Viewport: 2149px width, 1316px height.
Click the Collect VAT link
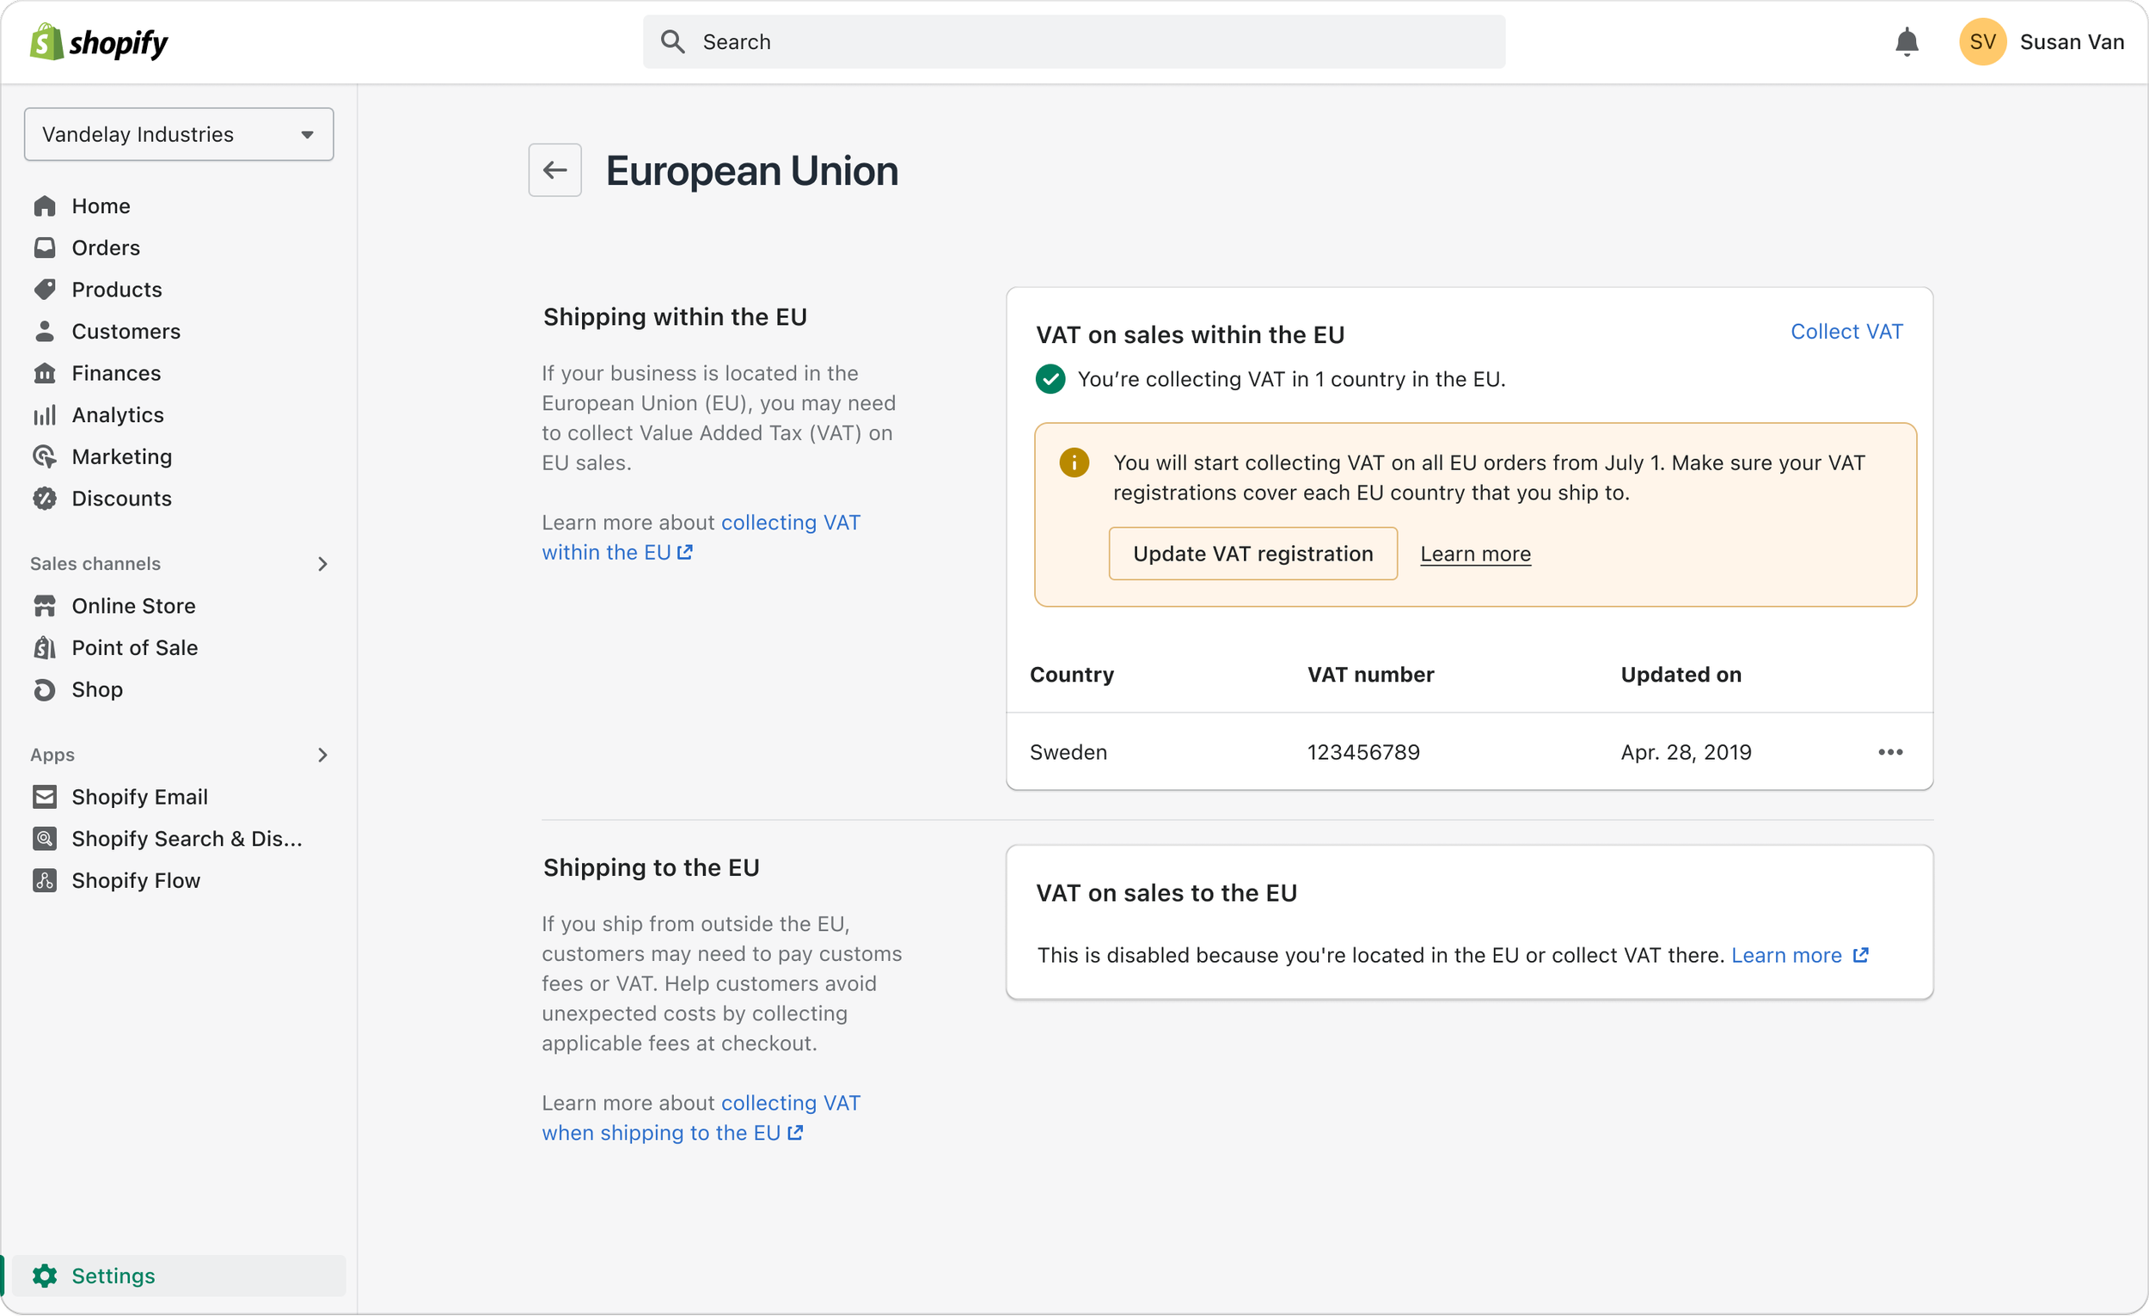(1846, 332)
